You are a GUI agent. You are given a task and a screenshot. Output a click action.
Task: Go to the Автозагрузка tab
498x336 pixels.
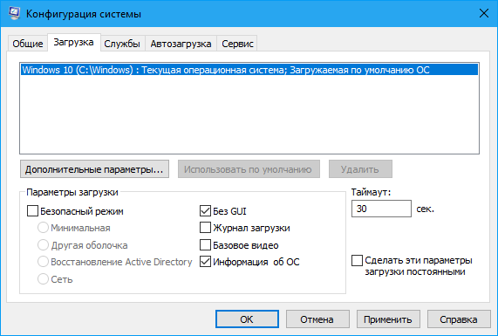pyautogui.click(x=181, y=44)
